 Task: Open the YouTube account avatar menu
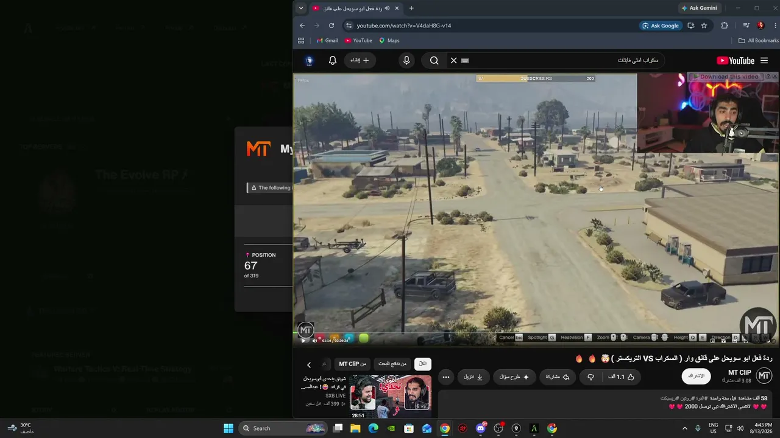(x=309, y=60)
